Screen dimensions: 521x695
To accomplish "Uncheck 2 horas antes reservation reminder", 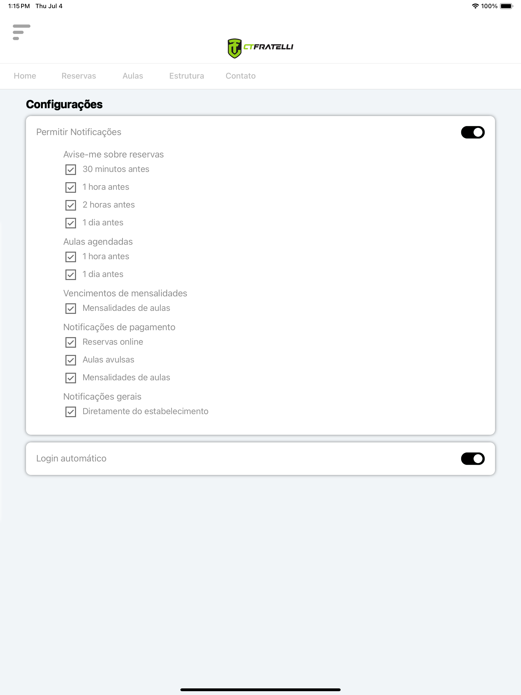I will point(71,205).
